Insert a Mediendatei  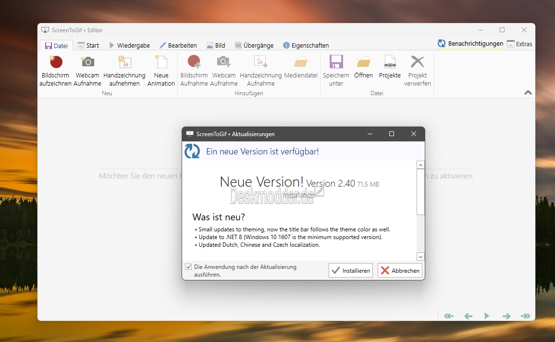(x=300, y=67)
